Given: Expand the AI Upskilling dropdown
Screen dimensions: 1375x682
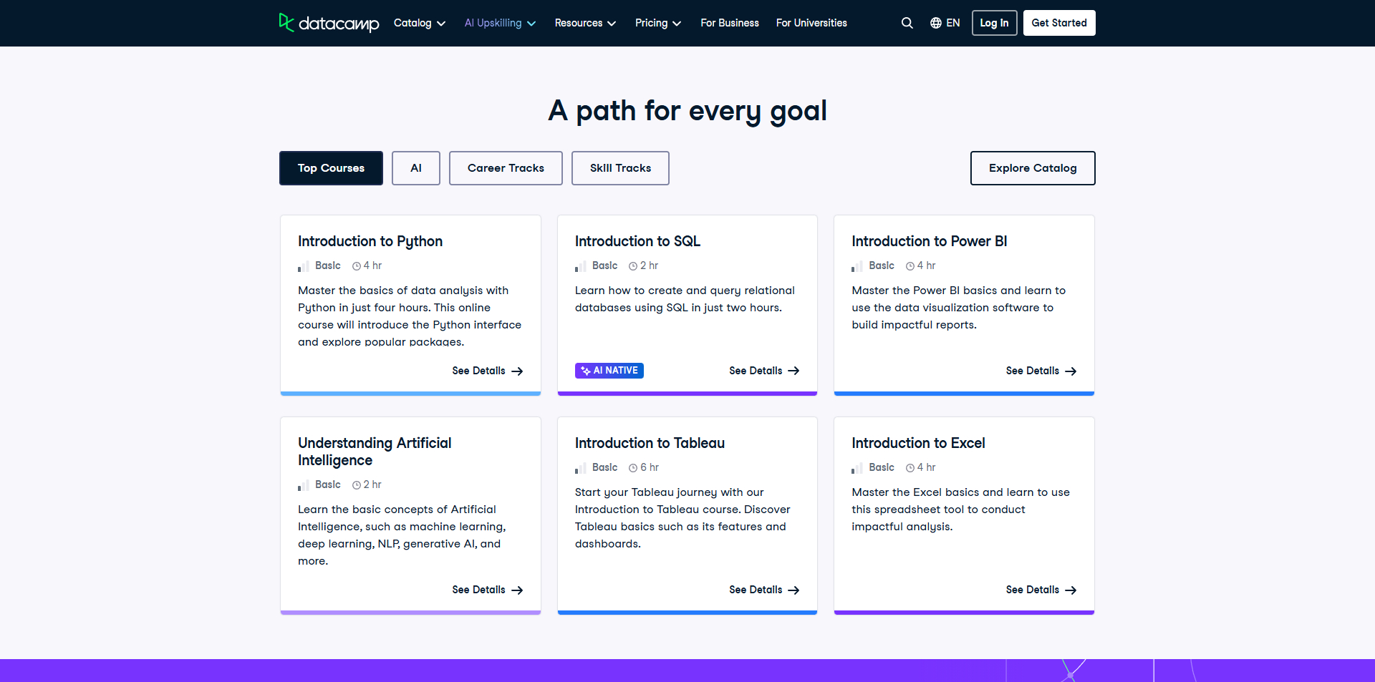Looking at the screenshot, I should pos(500,23).
